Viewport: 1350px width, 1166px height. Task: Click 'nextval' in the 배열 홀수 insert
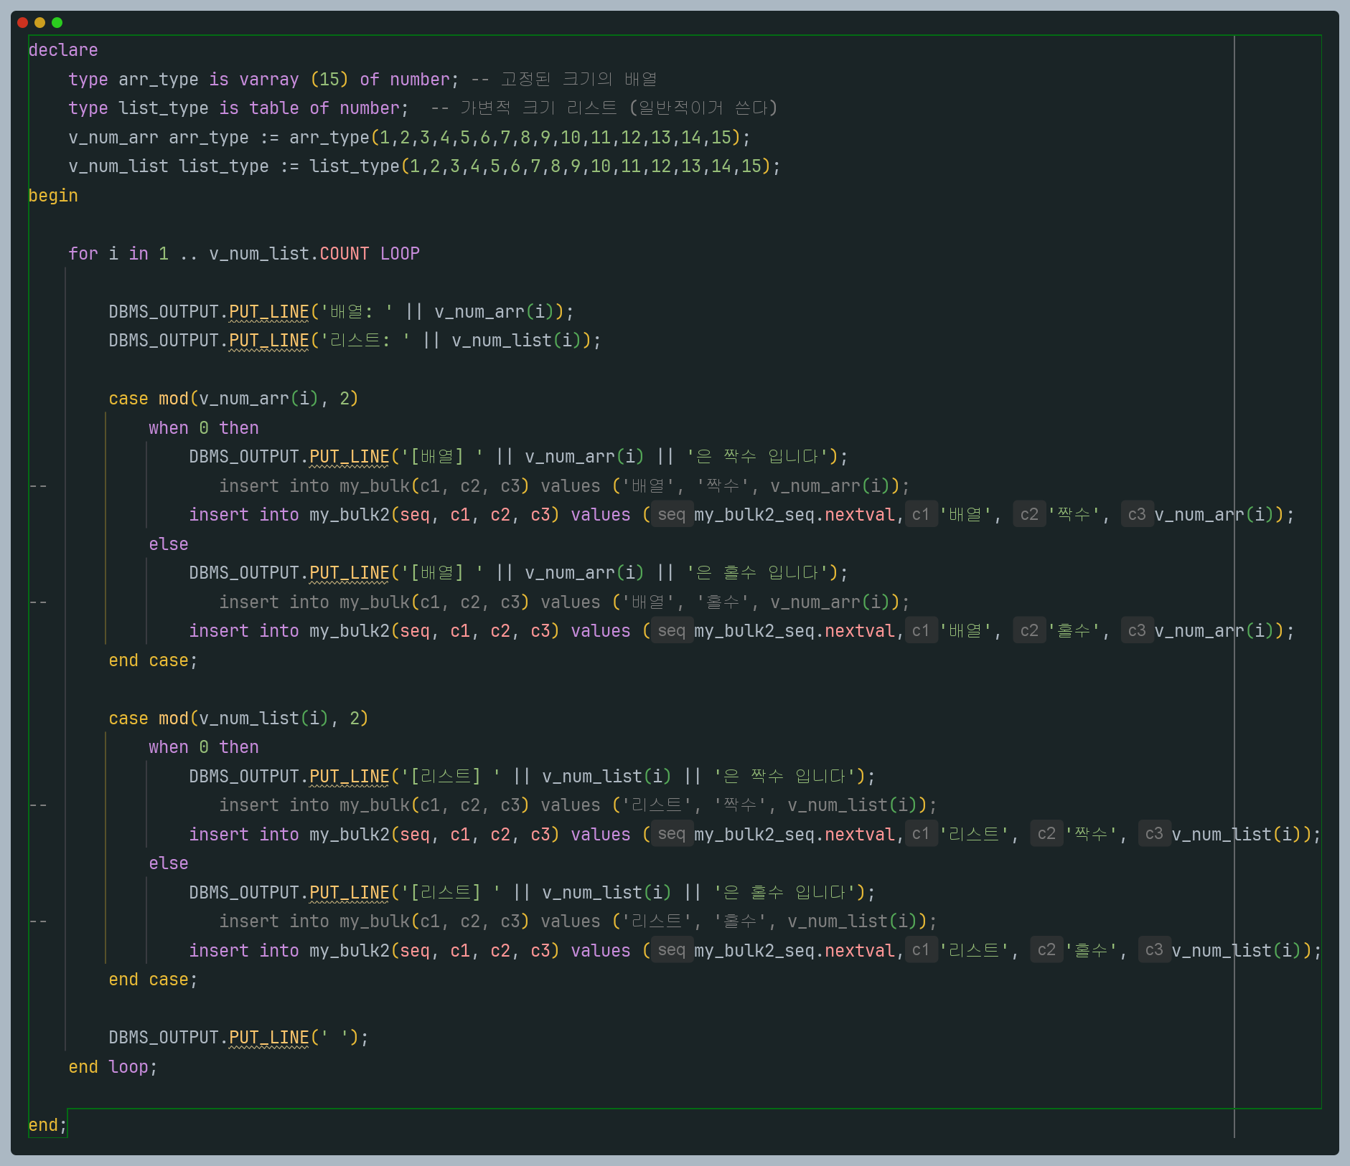pos(860,631)
